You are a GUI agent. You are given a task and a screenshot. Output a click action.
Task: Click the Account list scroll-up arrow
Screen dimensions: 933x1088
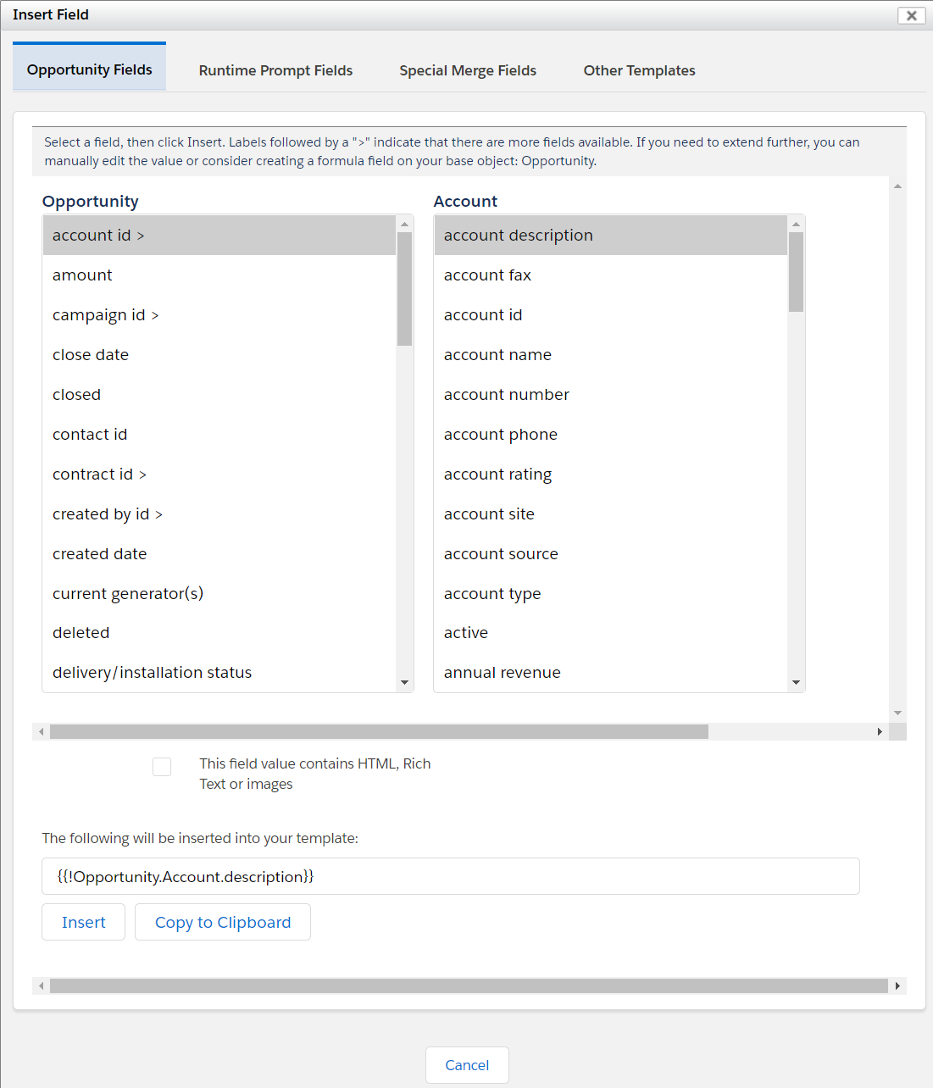(x=796, y=225)
